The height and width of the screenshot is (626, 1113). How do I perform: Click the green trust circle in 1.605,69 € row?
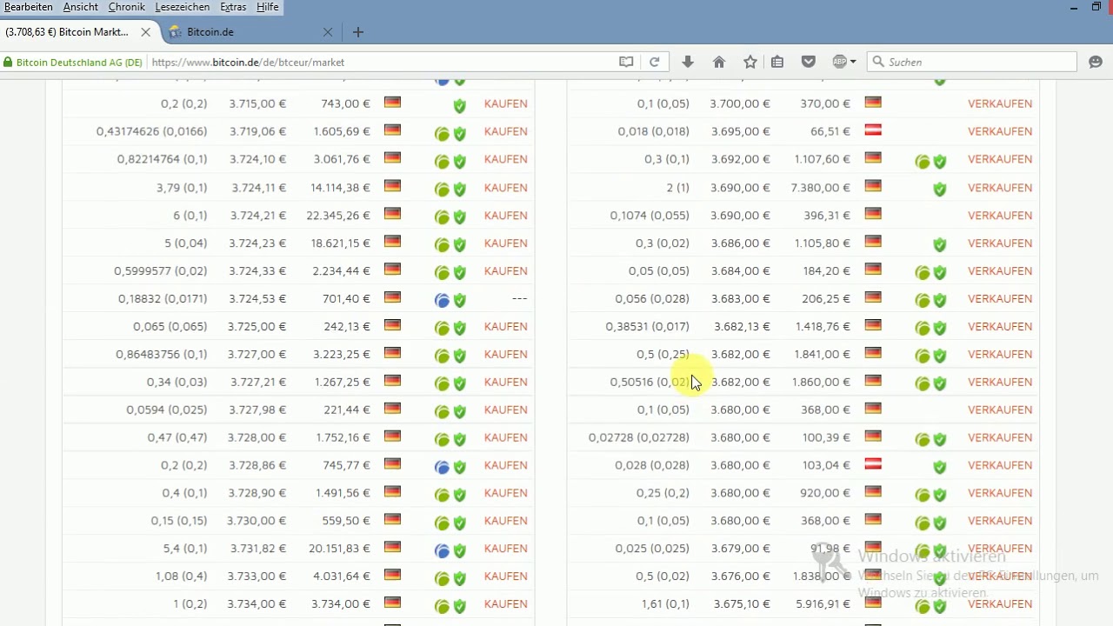(442, 134)
